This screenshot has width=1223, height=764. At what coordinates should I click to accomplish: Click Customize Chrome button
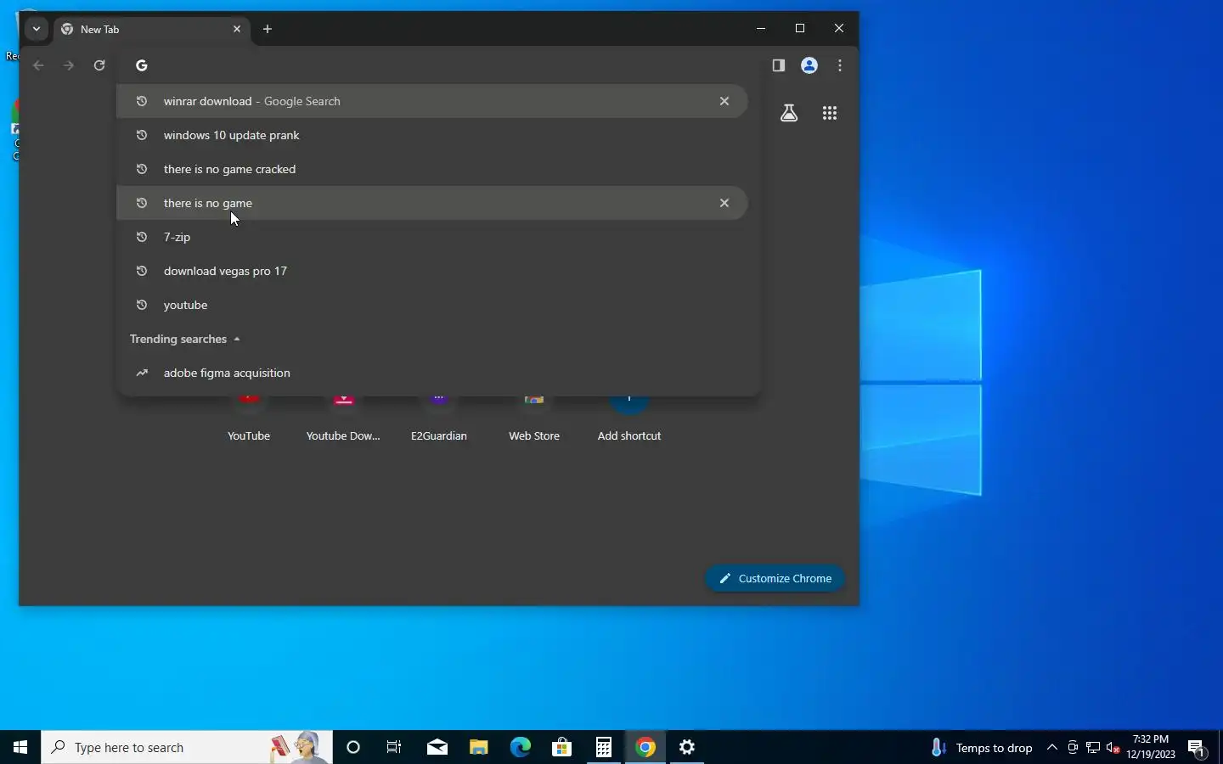pyautogui.click(x=775, y=578)
